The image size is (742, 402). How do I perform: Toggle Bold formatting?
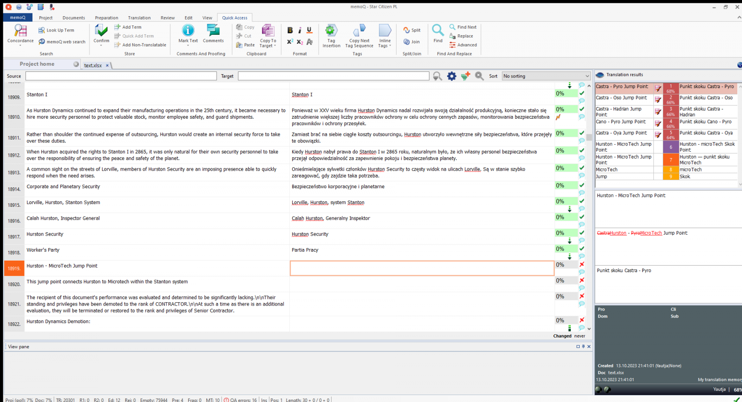point(290,30)
